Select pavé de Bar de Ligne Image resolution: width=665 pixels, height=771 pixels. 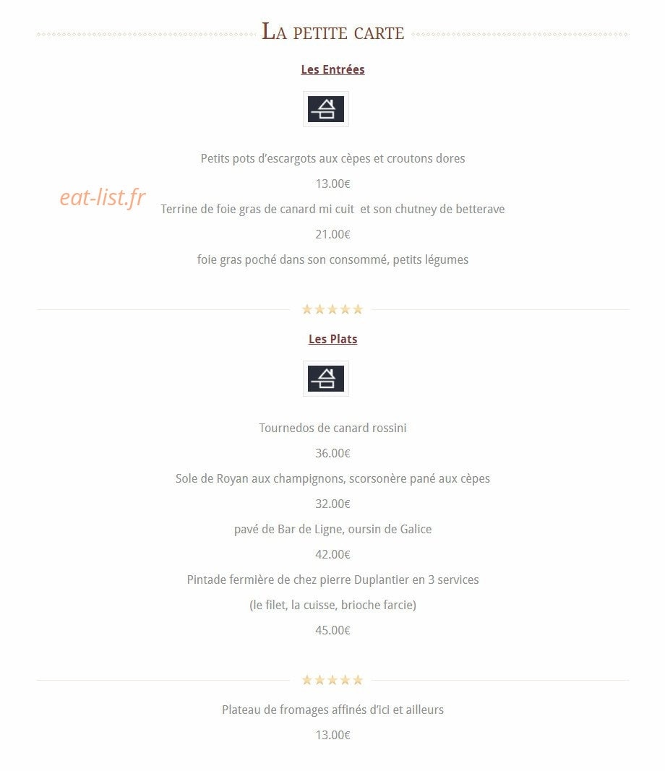332,529
